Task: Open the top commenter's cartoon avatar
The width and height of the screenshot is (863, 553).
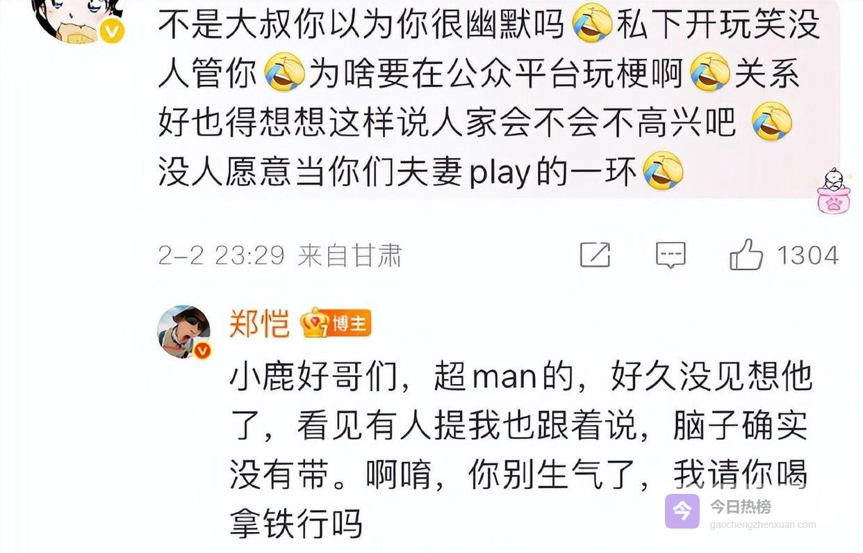Action: [76, 21]
